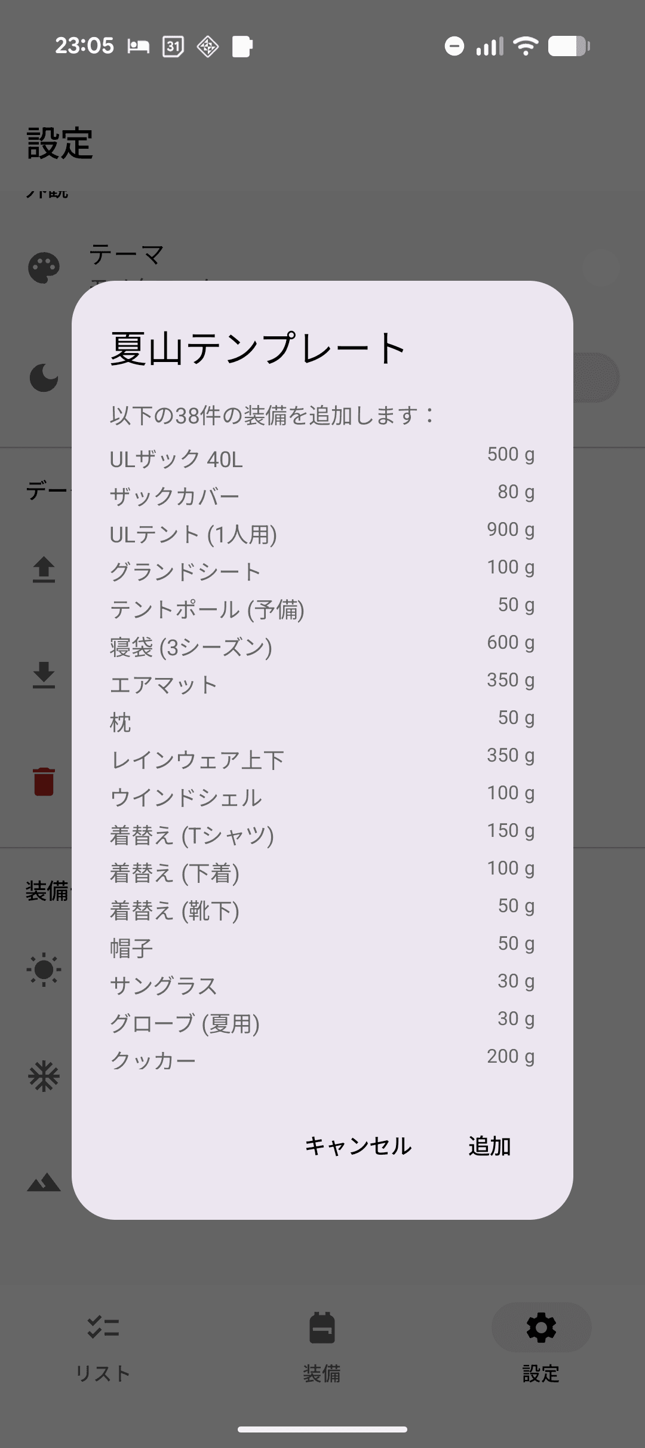This screenshot has height=1448, width=645.
Task: Tap the download arrow icon
Action: (x=44, y=675)
